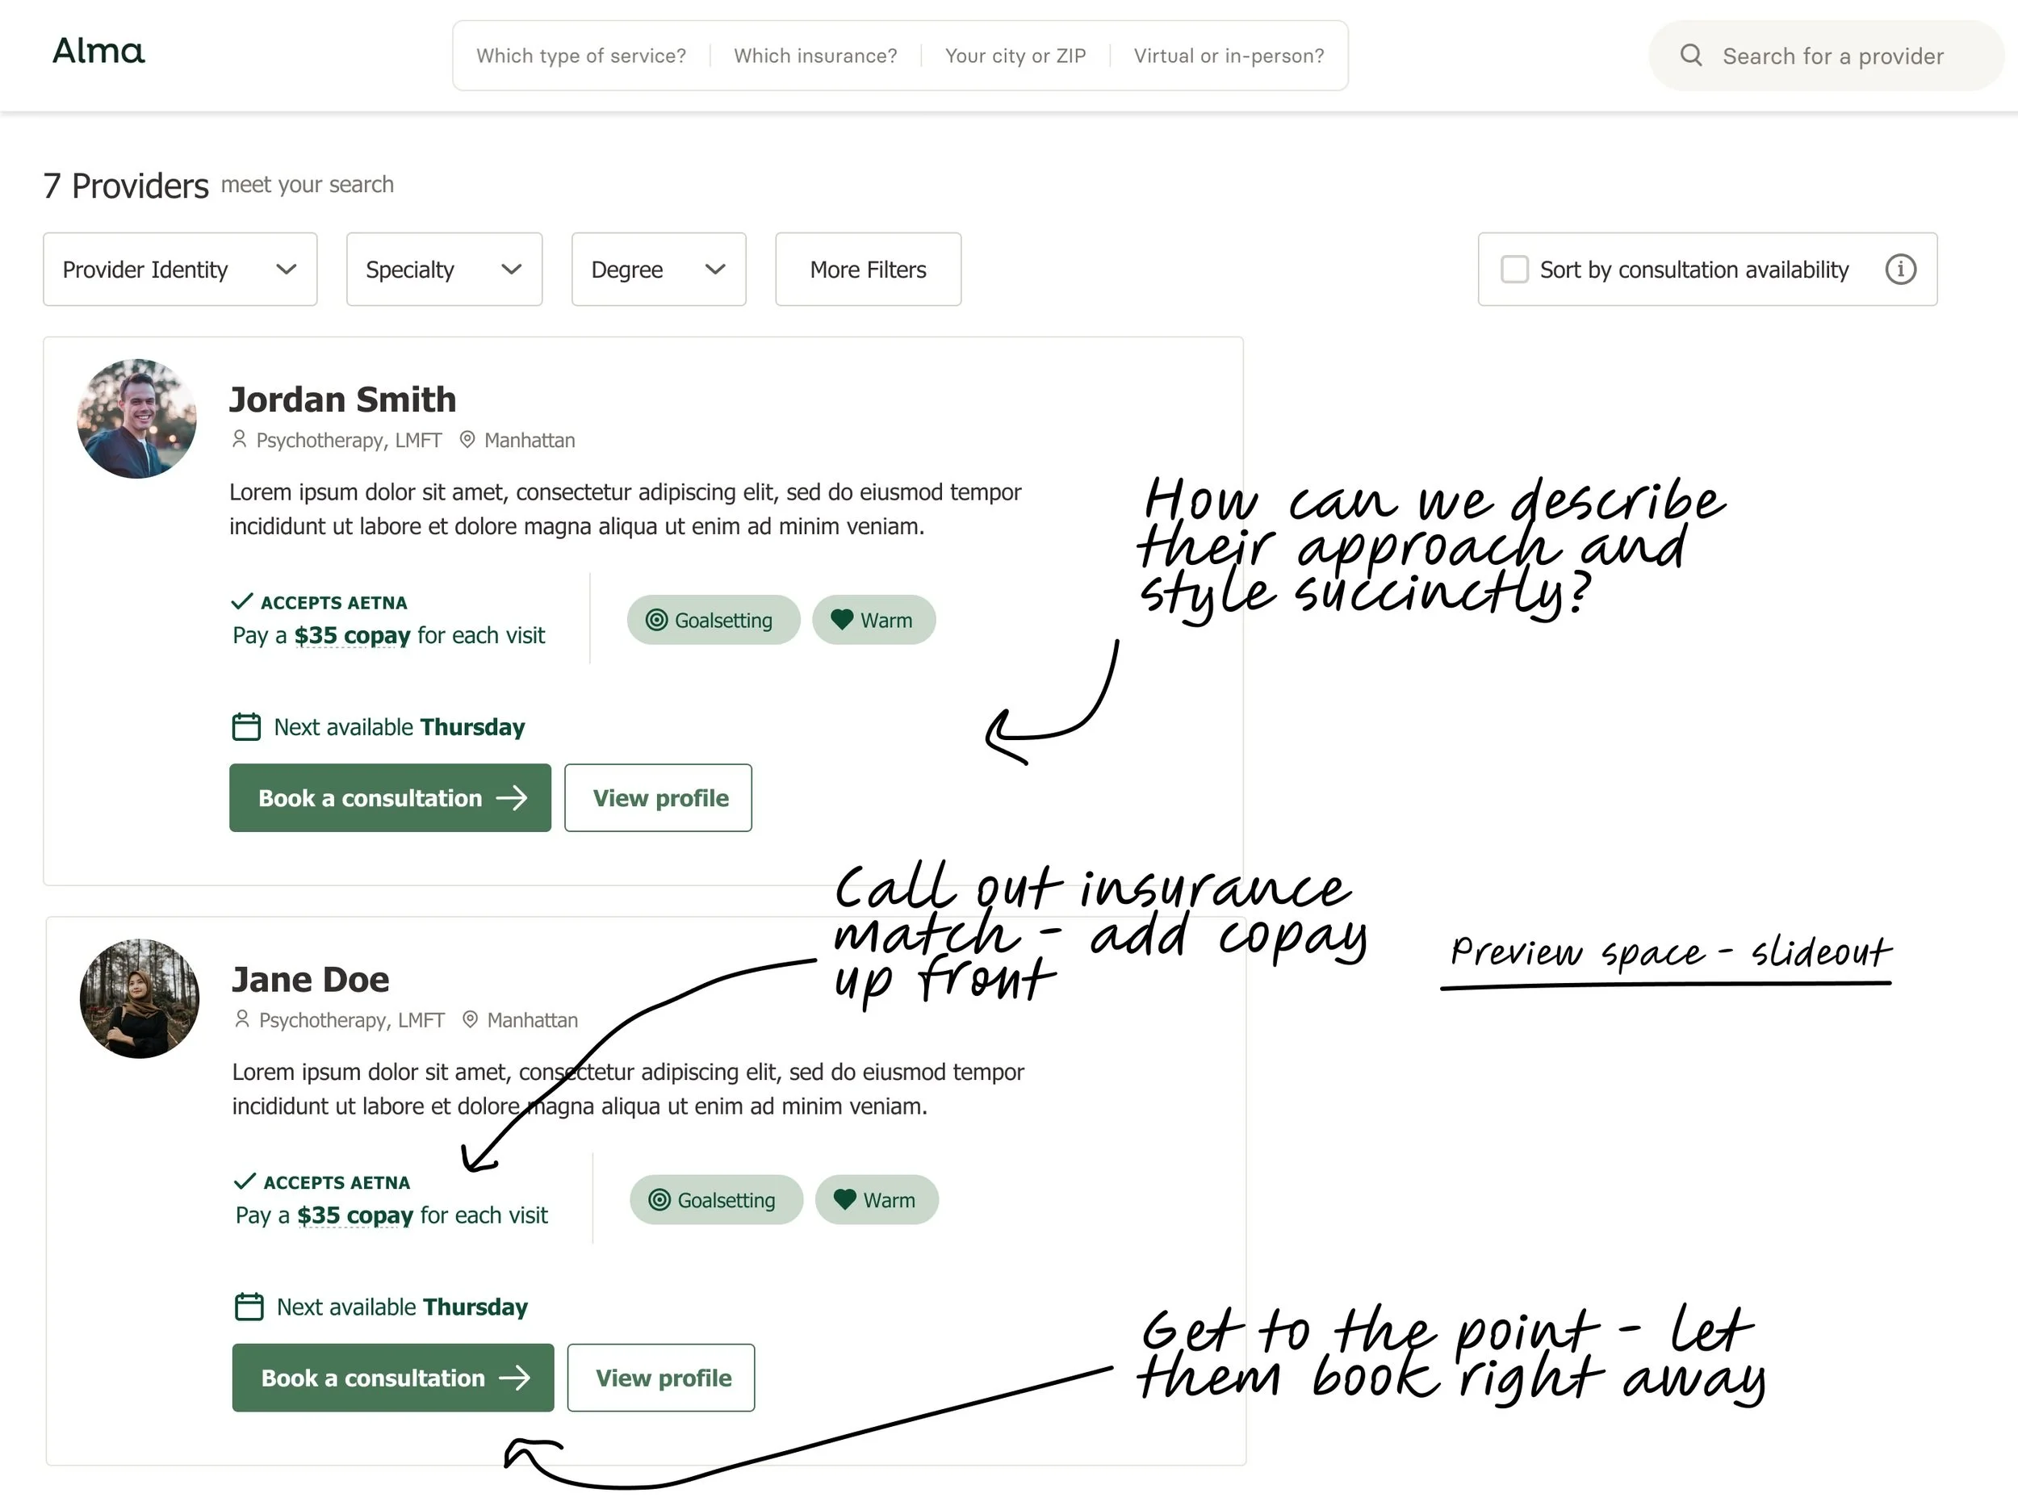2018x1510 pixels.
Task: Click Jane Doe's Warm heart tag
Action: 877,1200
